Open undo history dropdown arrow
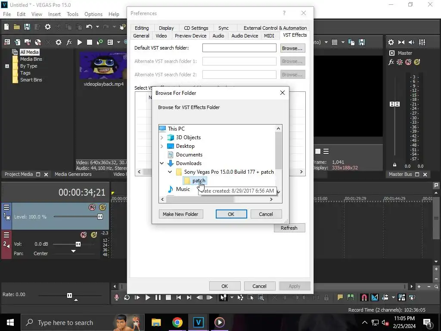Screen dimensions: 441x331 97,27
